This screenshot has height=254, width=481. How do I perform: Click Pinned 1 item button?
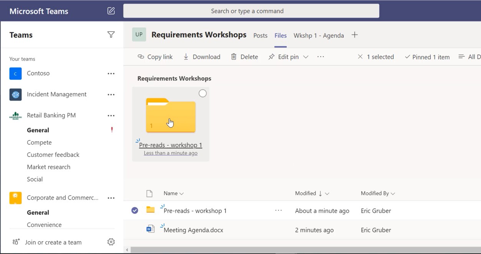pyautogui.click(x=427, y=57)
